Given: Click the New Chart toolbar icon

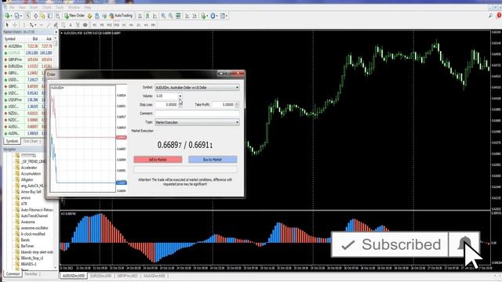Looking at the screenshot, I should tap(7, 16).
